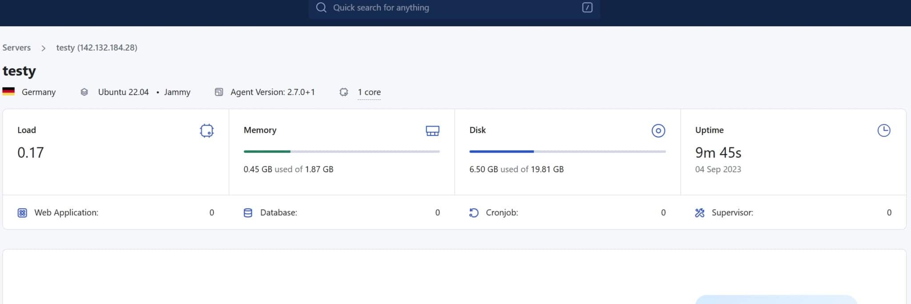
Task: Click the Load CPU chip icon
Action: tap(206, 130)
